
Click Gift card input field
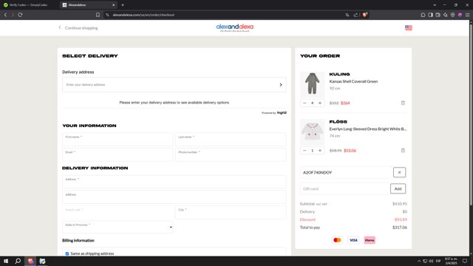pyautogui.click(x=345, y=189)
